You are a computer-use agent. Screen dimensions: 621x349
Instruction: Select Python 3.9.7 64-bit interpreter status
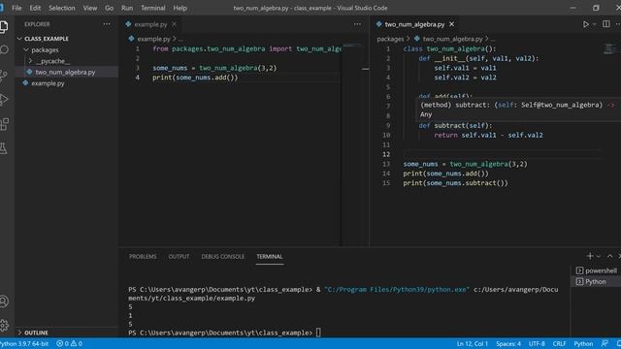[x=24, y=343]
